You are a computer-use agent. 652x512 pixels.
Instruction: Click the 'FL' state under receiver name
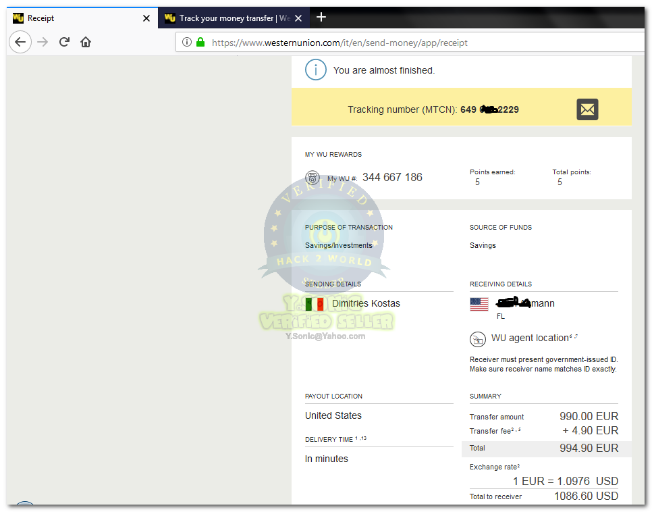pyautogui.click(x=501, y=316)
